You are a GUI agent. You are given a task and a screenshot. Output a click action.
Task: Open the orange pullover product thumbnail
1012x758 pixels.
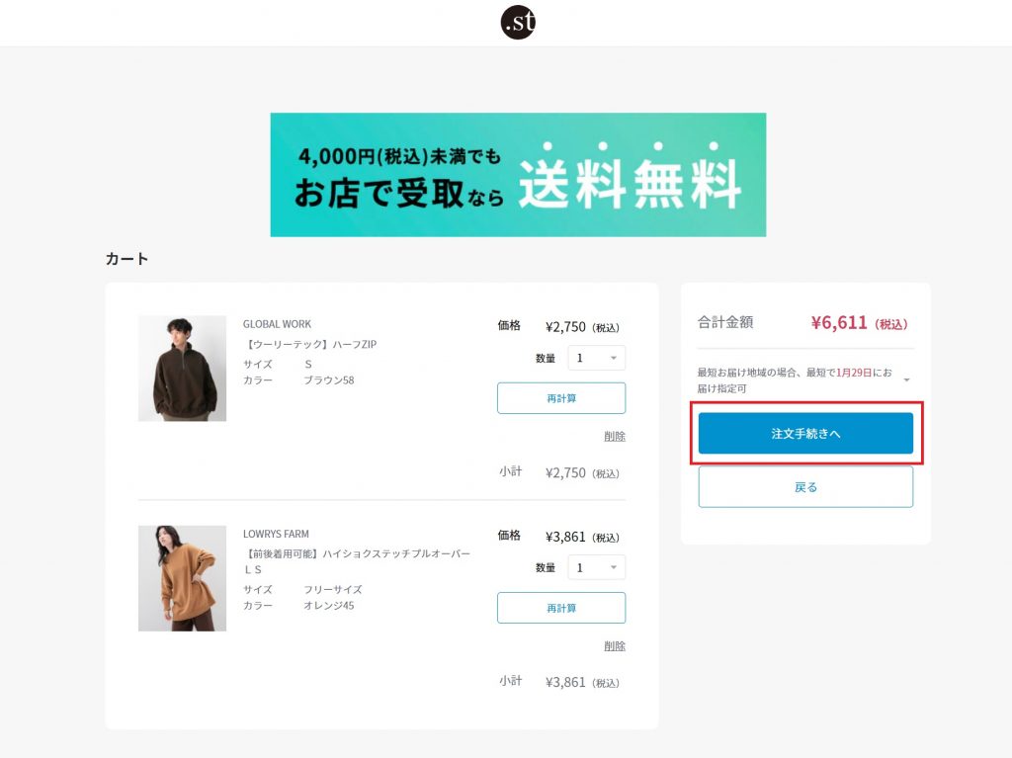(x=182, y=578)
